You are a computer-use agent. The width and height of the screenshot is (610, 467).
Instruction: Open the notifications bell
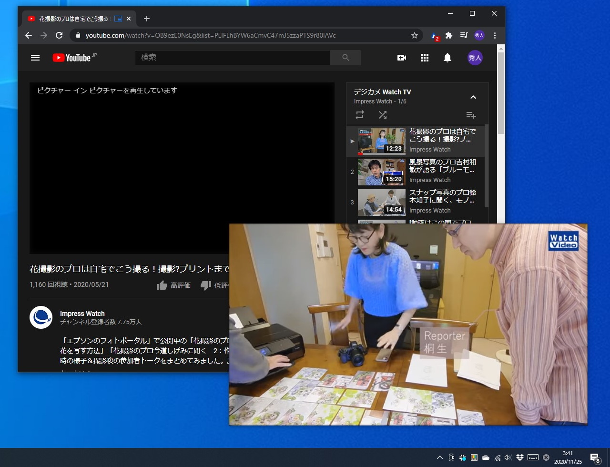point(447,58)
